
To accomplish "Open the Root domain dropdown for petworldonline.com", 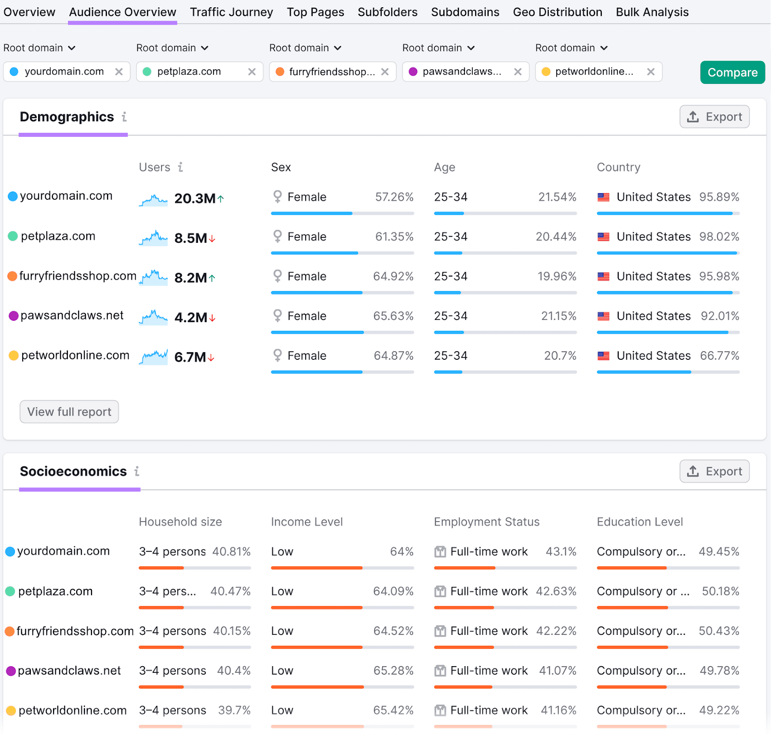I will 572,48.
